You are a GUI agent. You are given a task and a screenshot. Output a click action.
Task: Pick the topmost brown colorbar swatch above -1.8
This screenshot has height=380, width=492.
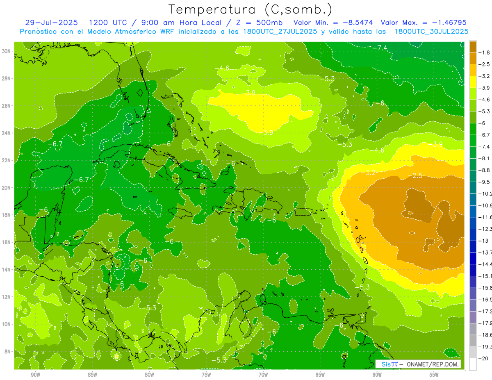[x=473, y=47]
